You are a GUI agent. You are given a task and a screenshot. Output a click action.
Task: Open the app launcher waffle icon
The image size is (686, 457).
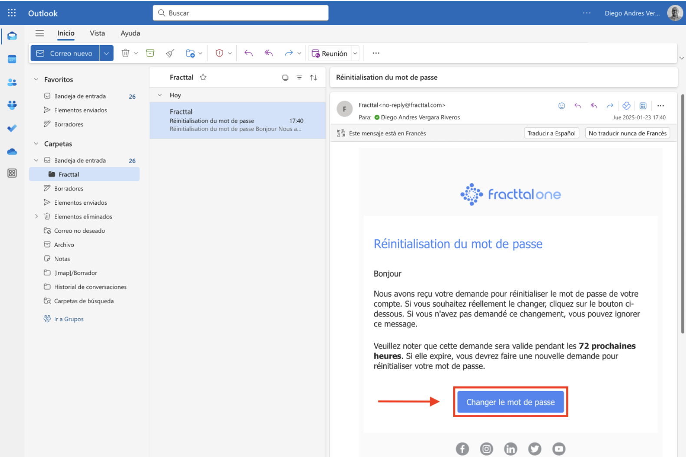[12, 13]
